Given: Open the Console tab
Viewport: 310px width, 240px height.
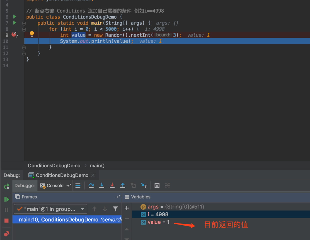Looking at the screenshot, I should 52,186.
